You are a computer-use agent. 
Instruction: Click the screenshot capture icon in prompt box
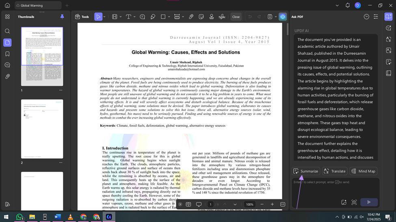point(354,202)
